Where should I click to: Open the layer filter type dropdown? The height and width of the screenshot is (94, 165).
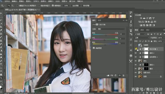pyautogui.click(x=140, y=34)
